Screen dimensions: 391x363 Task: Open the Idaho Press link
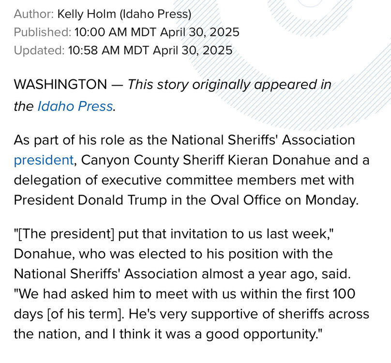(x=75, y=106)
